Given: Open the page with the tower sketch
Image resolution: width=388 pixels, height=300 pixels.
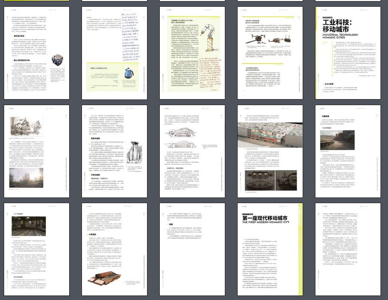Looking at the screenshot, I should point(114,151).
